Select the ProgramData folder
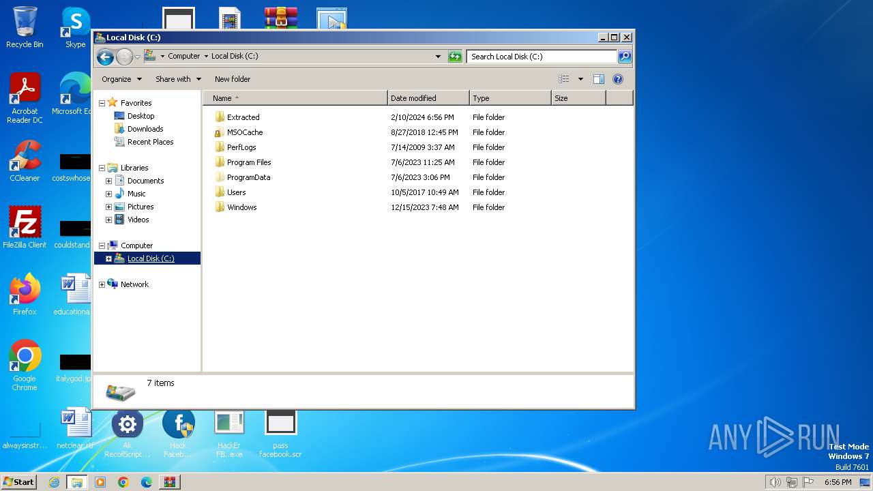The height and width of the screenshot is (491, 873). click(248, 177)
